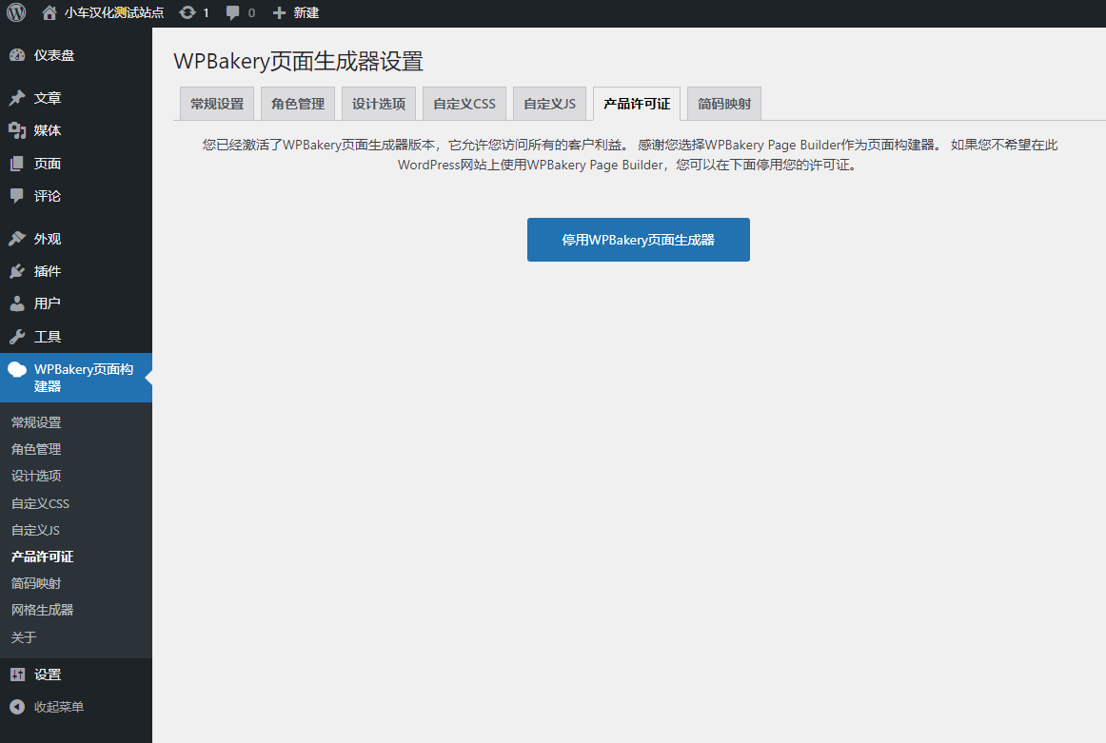This screenshot has width=1106, height=743.
Task: Select the 产品许可证 tab
Action: (637, 104)
